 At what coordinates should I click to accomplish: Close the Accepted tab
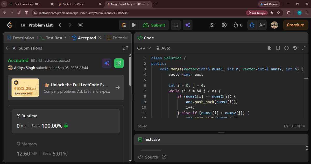[100, 38]
